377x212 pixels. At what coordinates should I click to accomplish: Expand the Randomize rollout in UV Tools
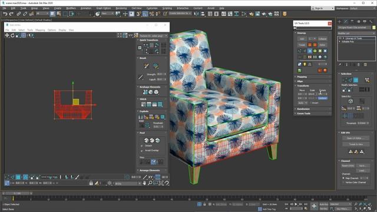[303, 109]
